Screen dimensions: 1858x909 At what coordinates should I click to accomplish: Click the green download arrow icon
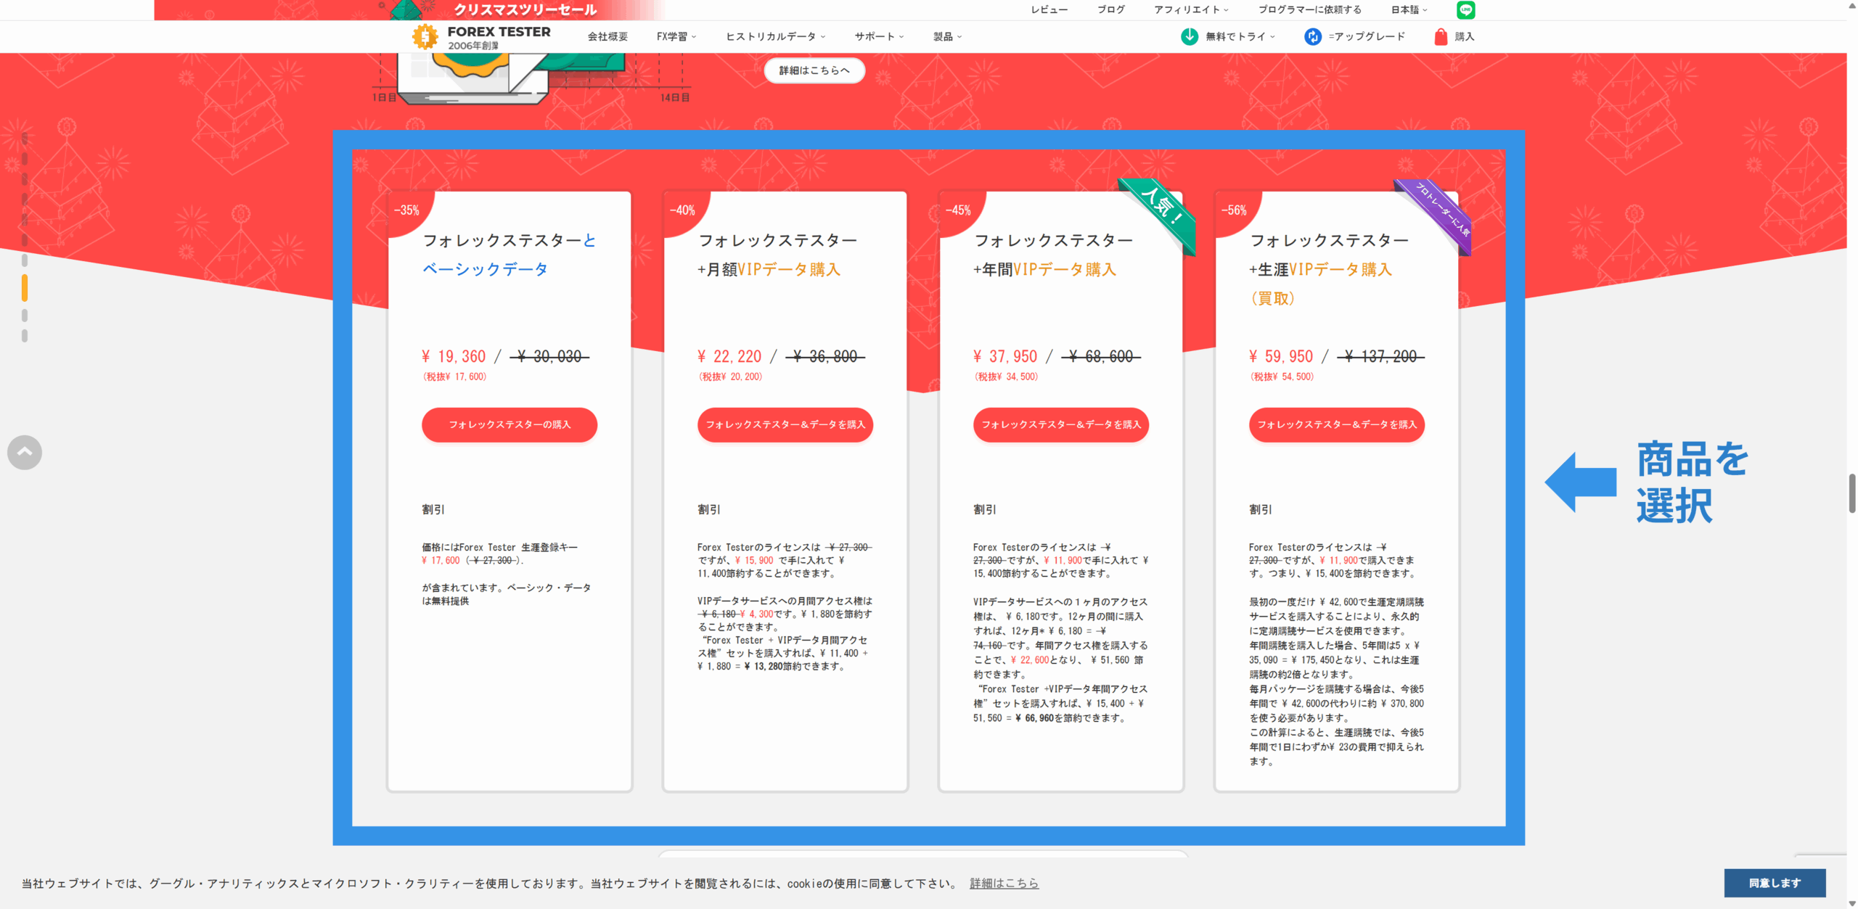[x=1189, y=36]
